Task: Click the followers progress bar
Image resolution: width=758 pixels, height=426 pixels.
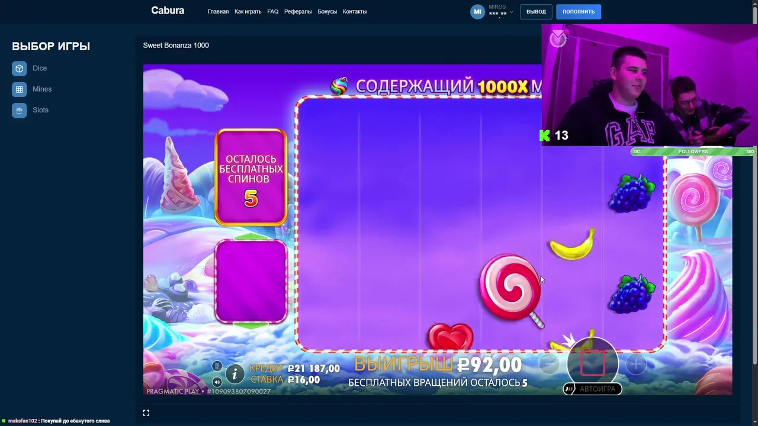Action: click(x=693, y=151)
